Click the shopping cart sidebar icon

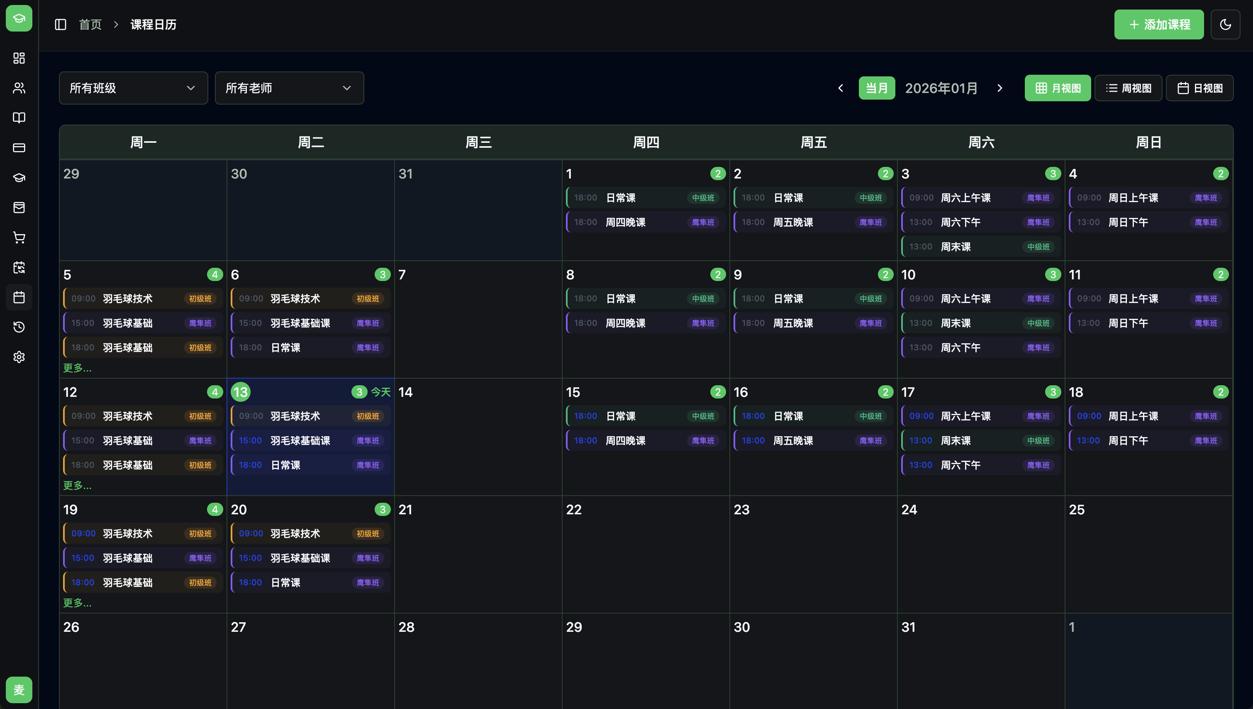pyautogui.click(x=19, y=237)
